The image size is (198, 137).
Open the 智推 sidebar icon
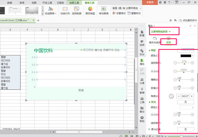pyautogui.click(x=142, y=91)
